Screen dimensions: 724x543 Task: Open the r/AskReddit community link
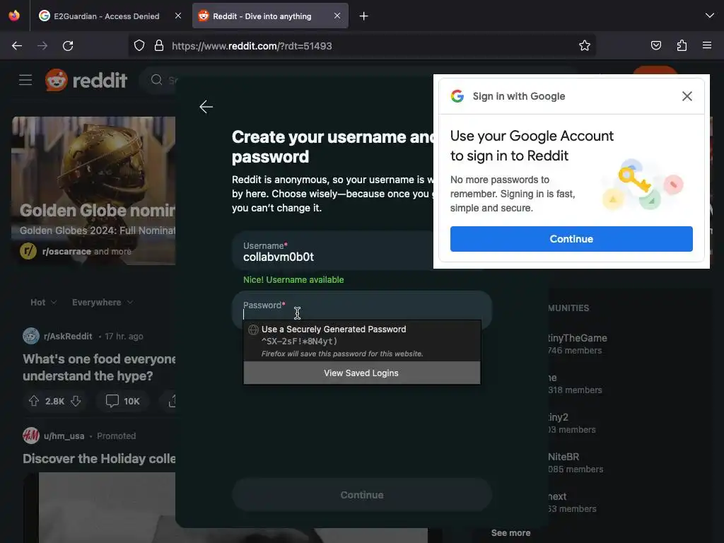coord(68,336)
